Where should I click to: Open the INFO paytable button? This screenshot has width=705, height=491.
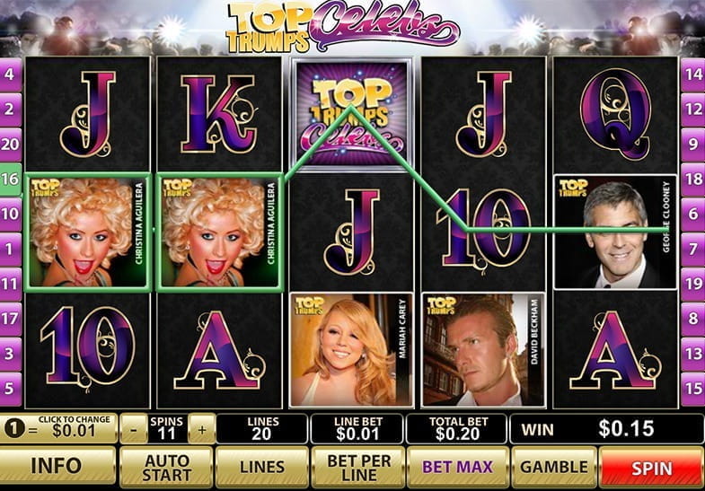pos(57,466)
